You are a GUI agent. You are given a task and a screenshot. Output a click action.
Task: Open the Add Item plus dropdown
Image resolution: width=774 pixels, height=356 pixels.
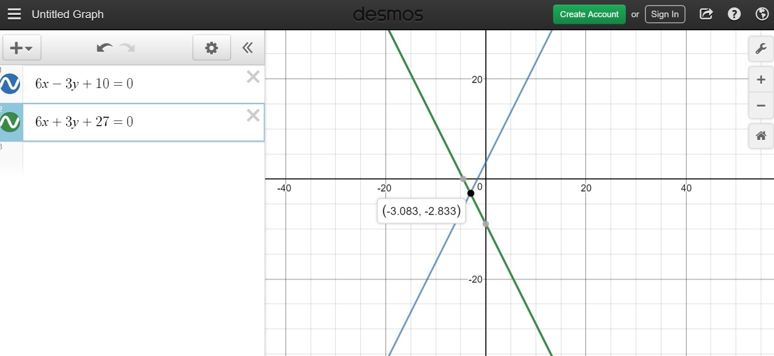pos(22,47)
